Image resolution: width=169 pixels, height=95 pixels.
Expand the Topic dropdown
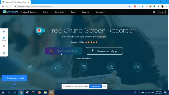coord(74,12)
